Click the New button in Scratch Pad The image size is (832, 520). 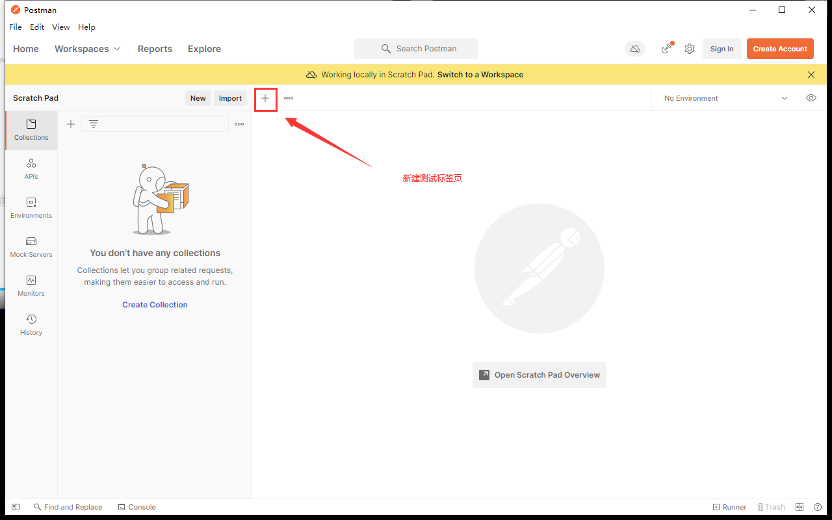pos(198,98)
